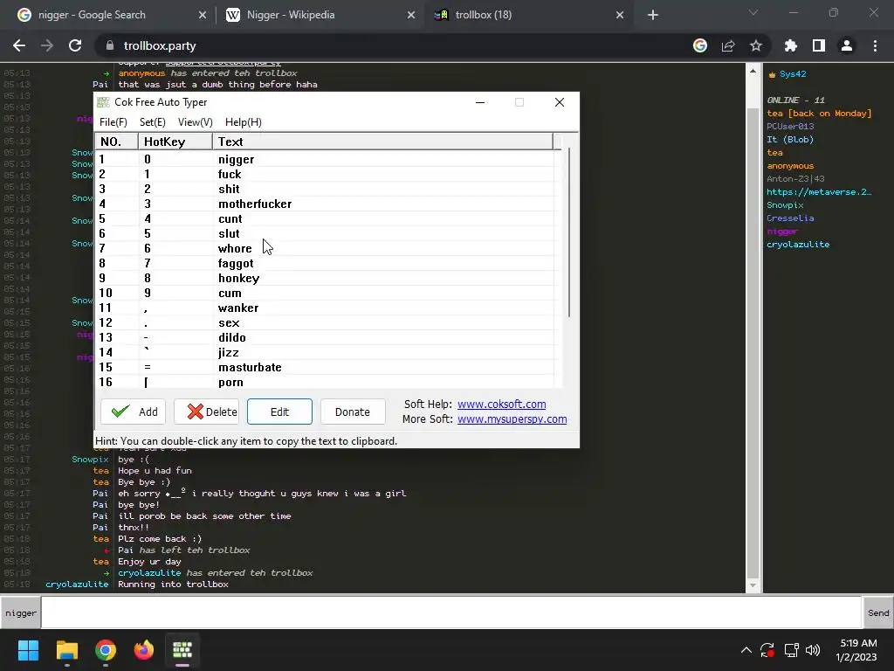Open the volume tray icon
894x671 pixels.
(813, 650)
